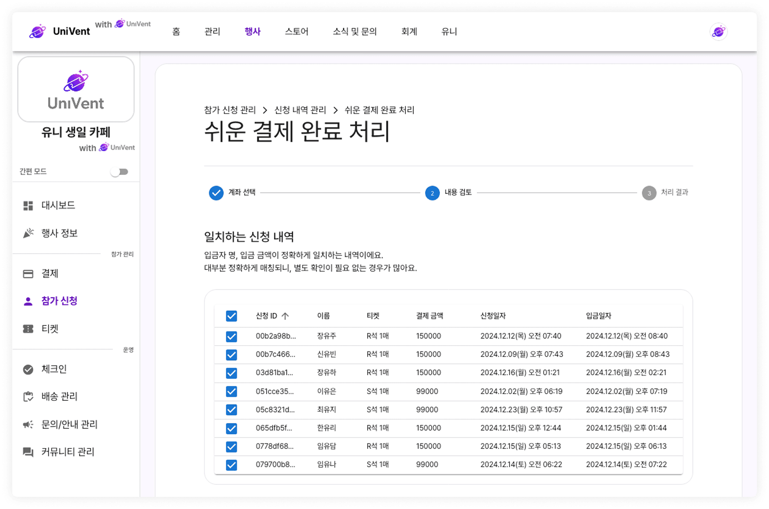Uncheck the row for 신유빈
This screenshot has width=769, height=509.
tap(231, 355)
